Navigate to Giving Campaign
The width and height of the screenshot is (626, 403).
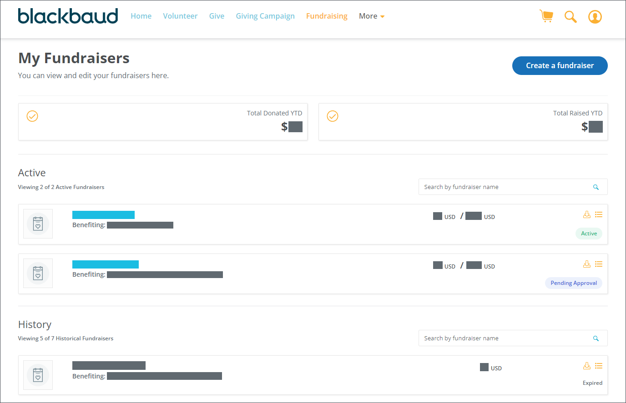(265, 16)
